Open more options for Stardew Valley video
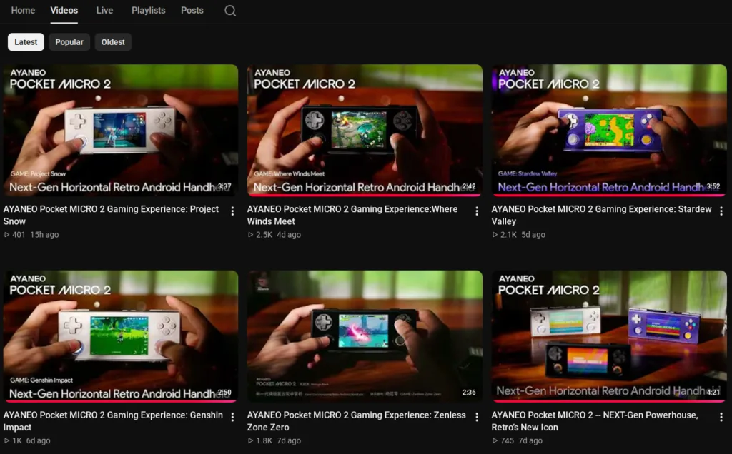732x454 pixels. 721,211
